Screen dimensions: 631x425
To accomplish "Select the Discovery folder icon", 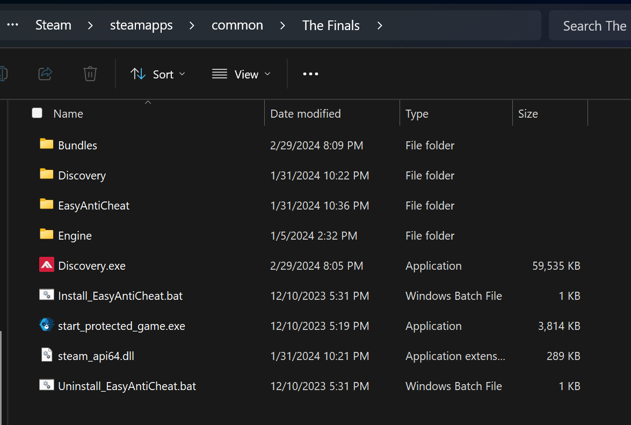I will point(47,174).
